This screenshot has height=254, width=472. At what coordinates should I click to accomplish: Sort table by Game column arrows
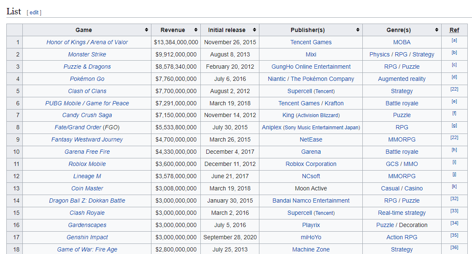tap(146, 30)
